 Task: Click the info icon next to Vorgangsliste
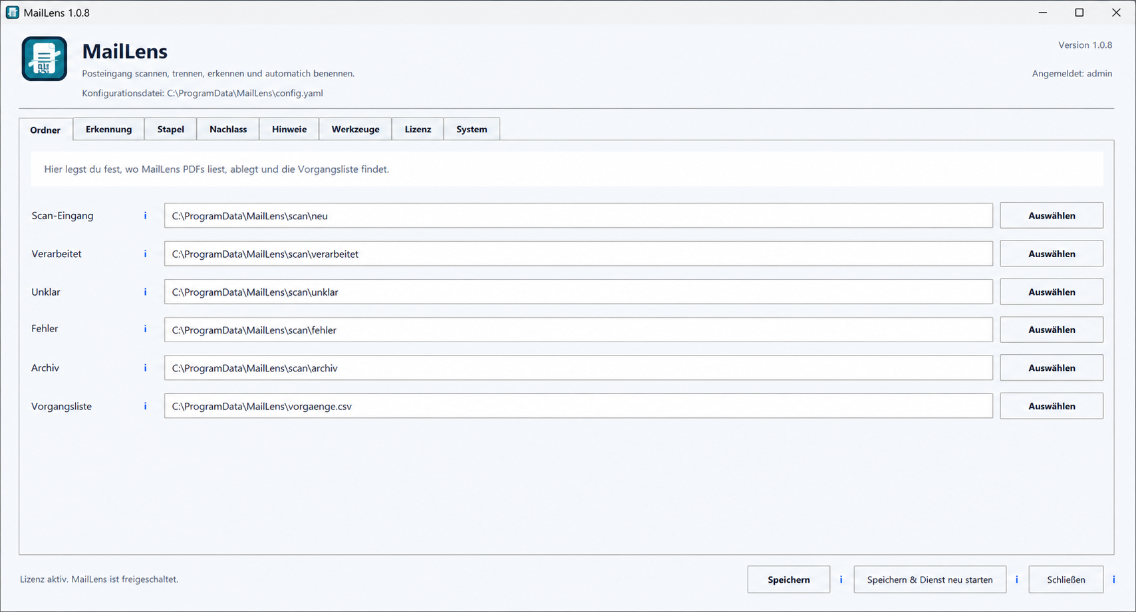145,406
